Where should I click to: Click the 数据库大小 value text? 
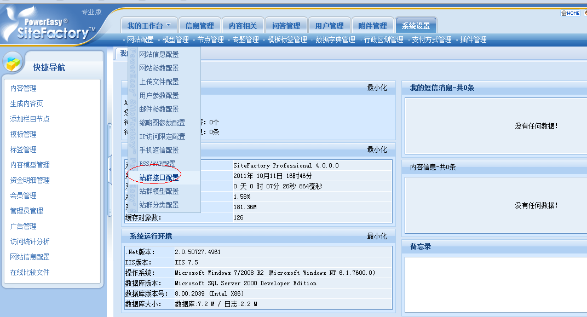tap(216, 304)
